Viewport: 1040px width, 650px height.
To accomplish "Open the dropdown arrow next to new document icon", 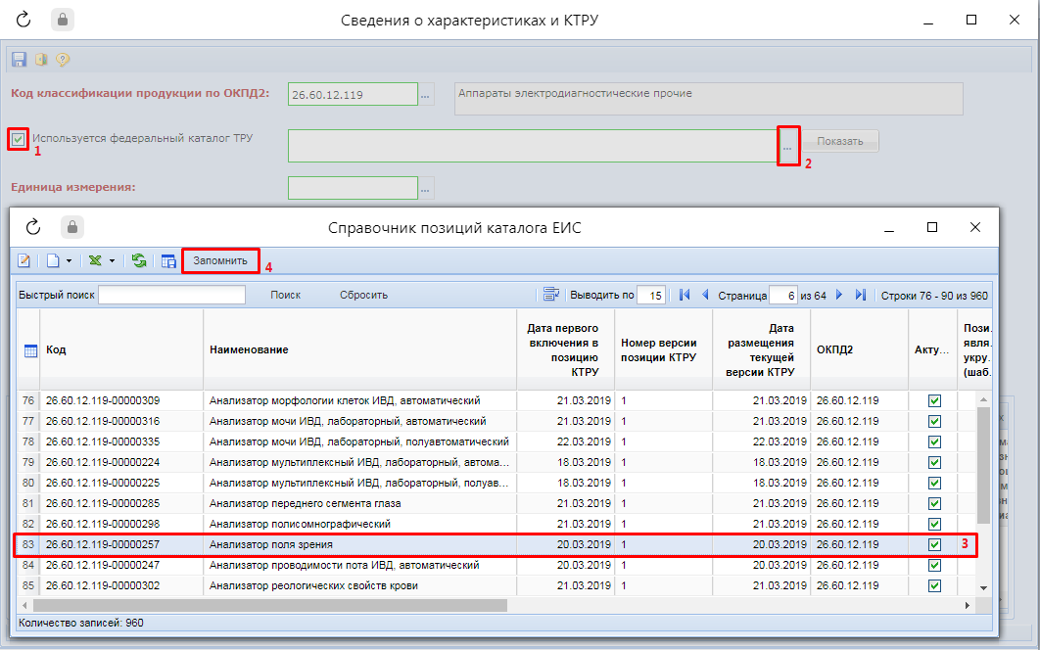I will (70, 261).
